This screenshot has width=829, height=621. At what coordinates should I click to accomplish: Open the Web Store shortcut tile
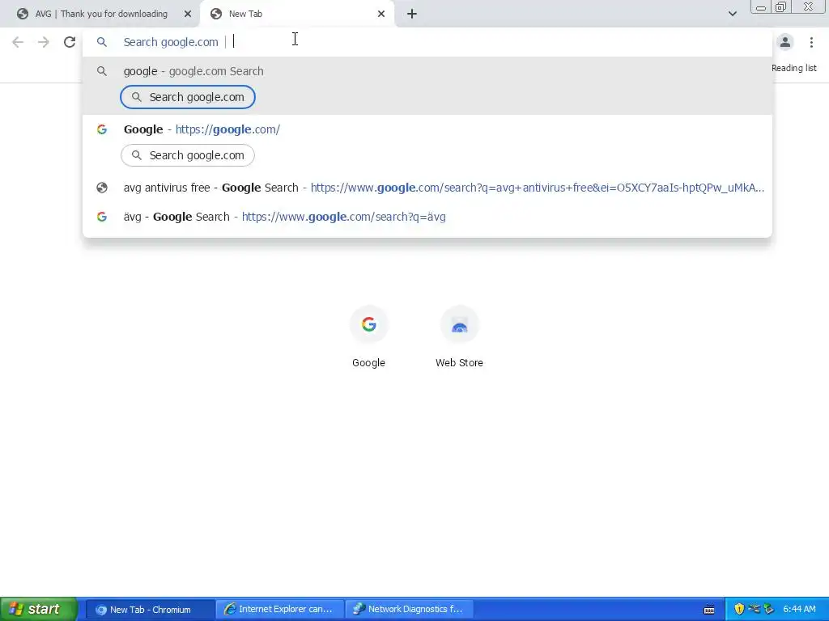click(459, 337)
